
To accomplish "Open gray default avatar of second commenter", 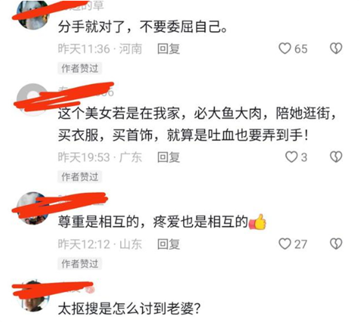I will (x=33, y=99).
